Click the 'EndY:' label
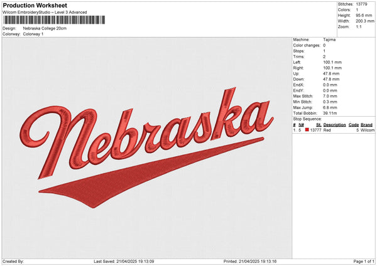377x266 pixels. [x=298, y=90]
